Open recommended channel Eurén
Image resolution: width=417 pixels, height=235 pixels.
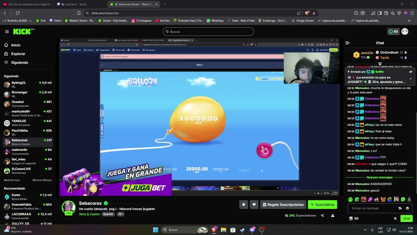coord(28,197)
